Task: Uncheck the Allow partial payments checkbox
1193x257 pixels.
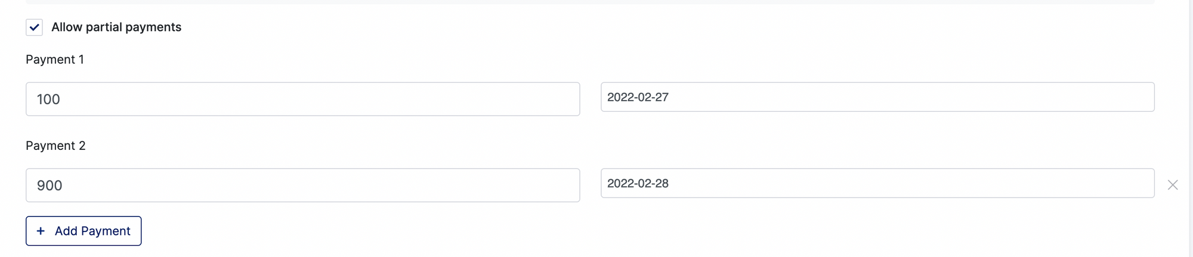Action: pos(34,27)
